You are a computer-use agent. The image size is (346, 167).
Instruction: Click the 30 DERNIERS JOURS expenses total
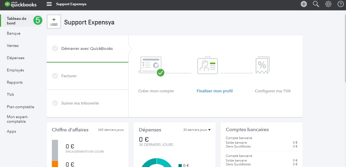tap(144, 140)
